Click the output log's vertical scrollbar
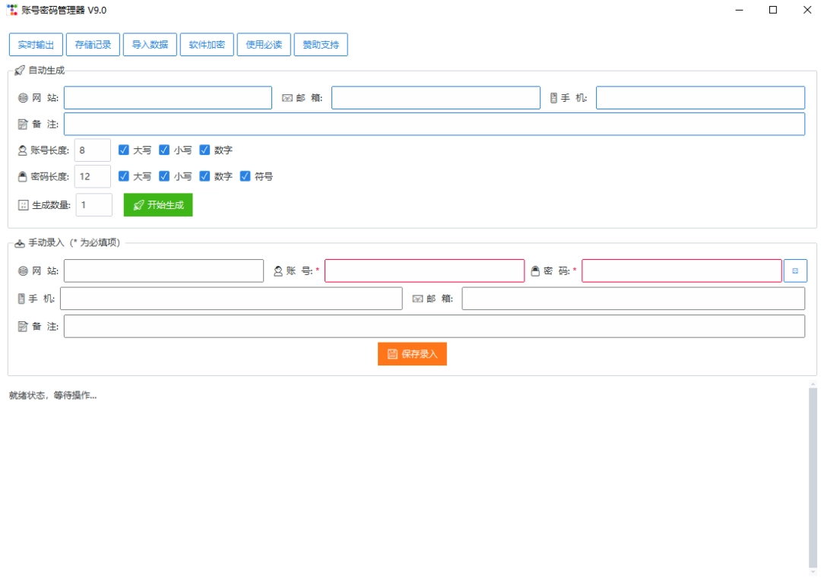This screenshot has height=582, width=821. pos(813,479)
